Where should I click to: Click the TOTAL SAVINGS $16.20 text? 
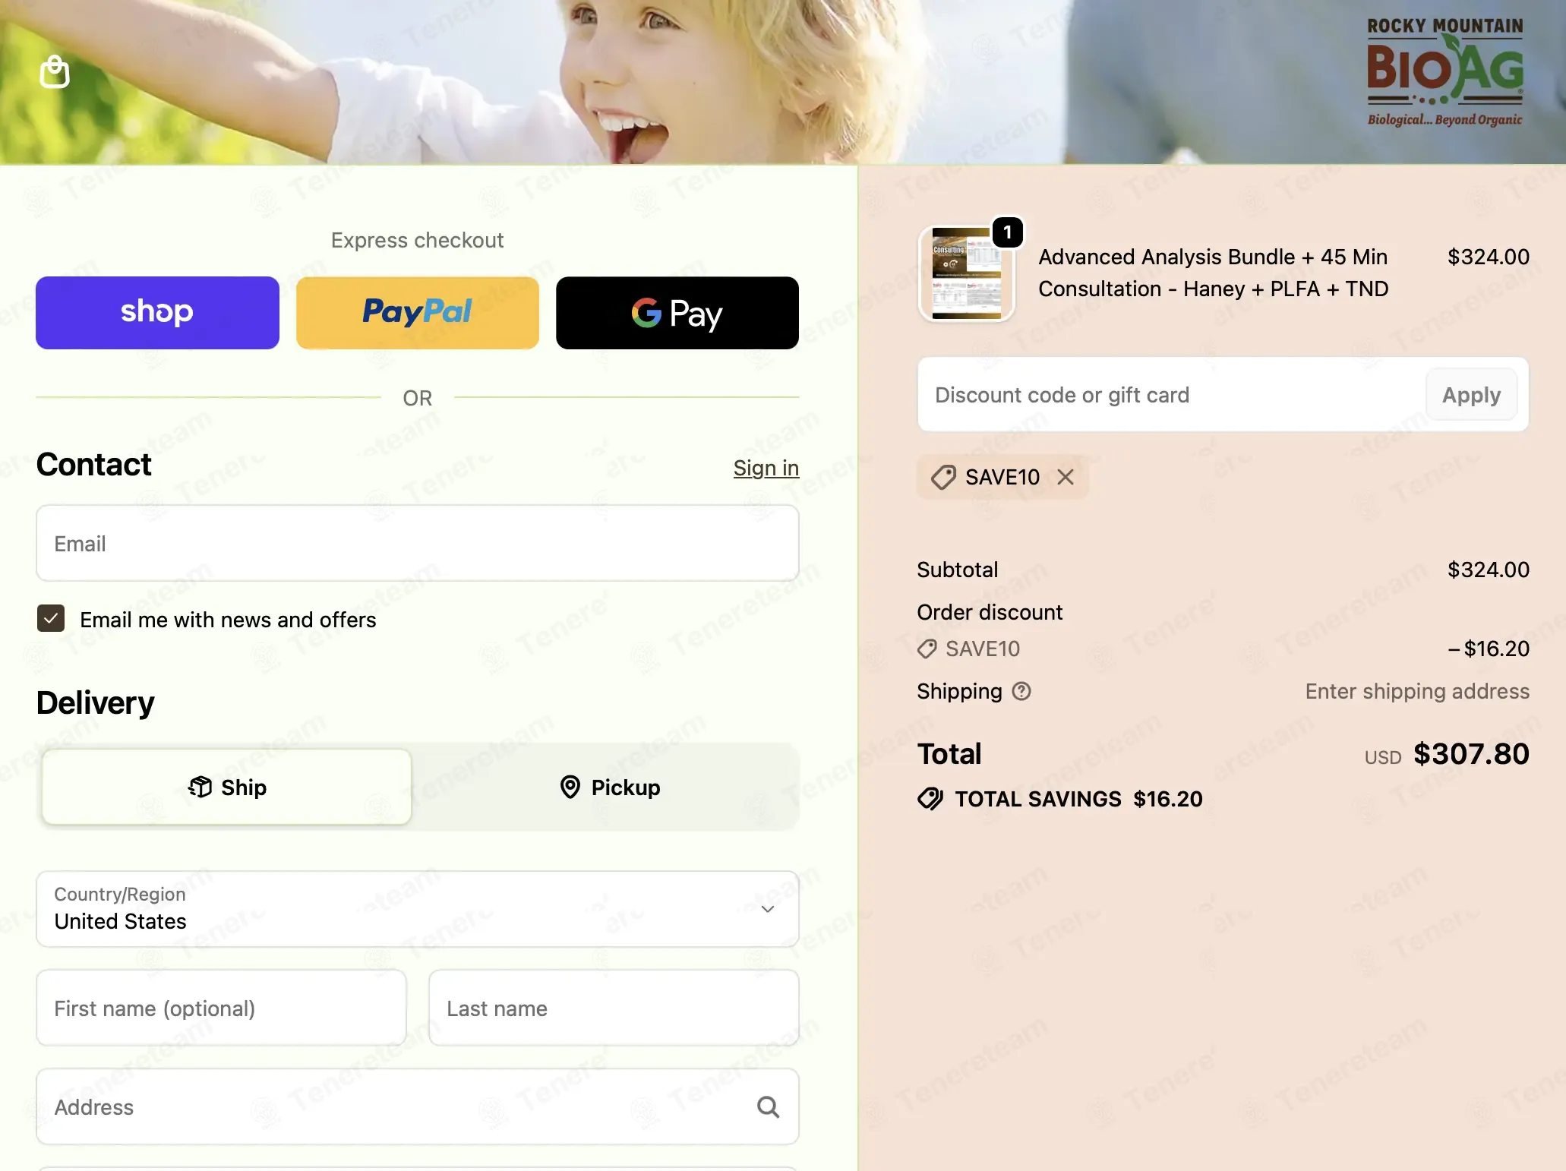(x=1078, y=799)
